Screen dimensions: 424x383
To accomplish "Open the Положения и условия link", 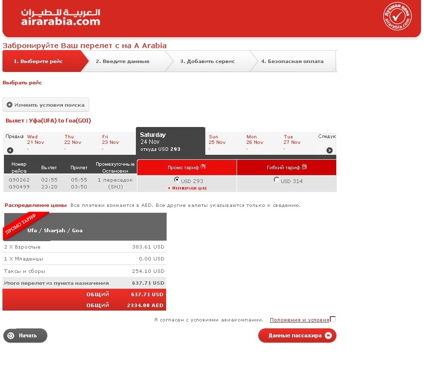I will point(300,320).
